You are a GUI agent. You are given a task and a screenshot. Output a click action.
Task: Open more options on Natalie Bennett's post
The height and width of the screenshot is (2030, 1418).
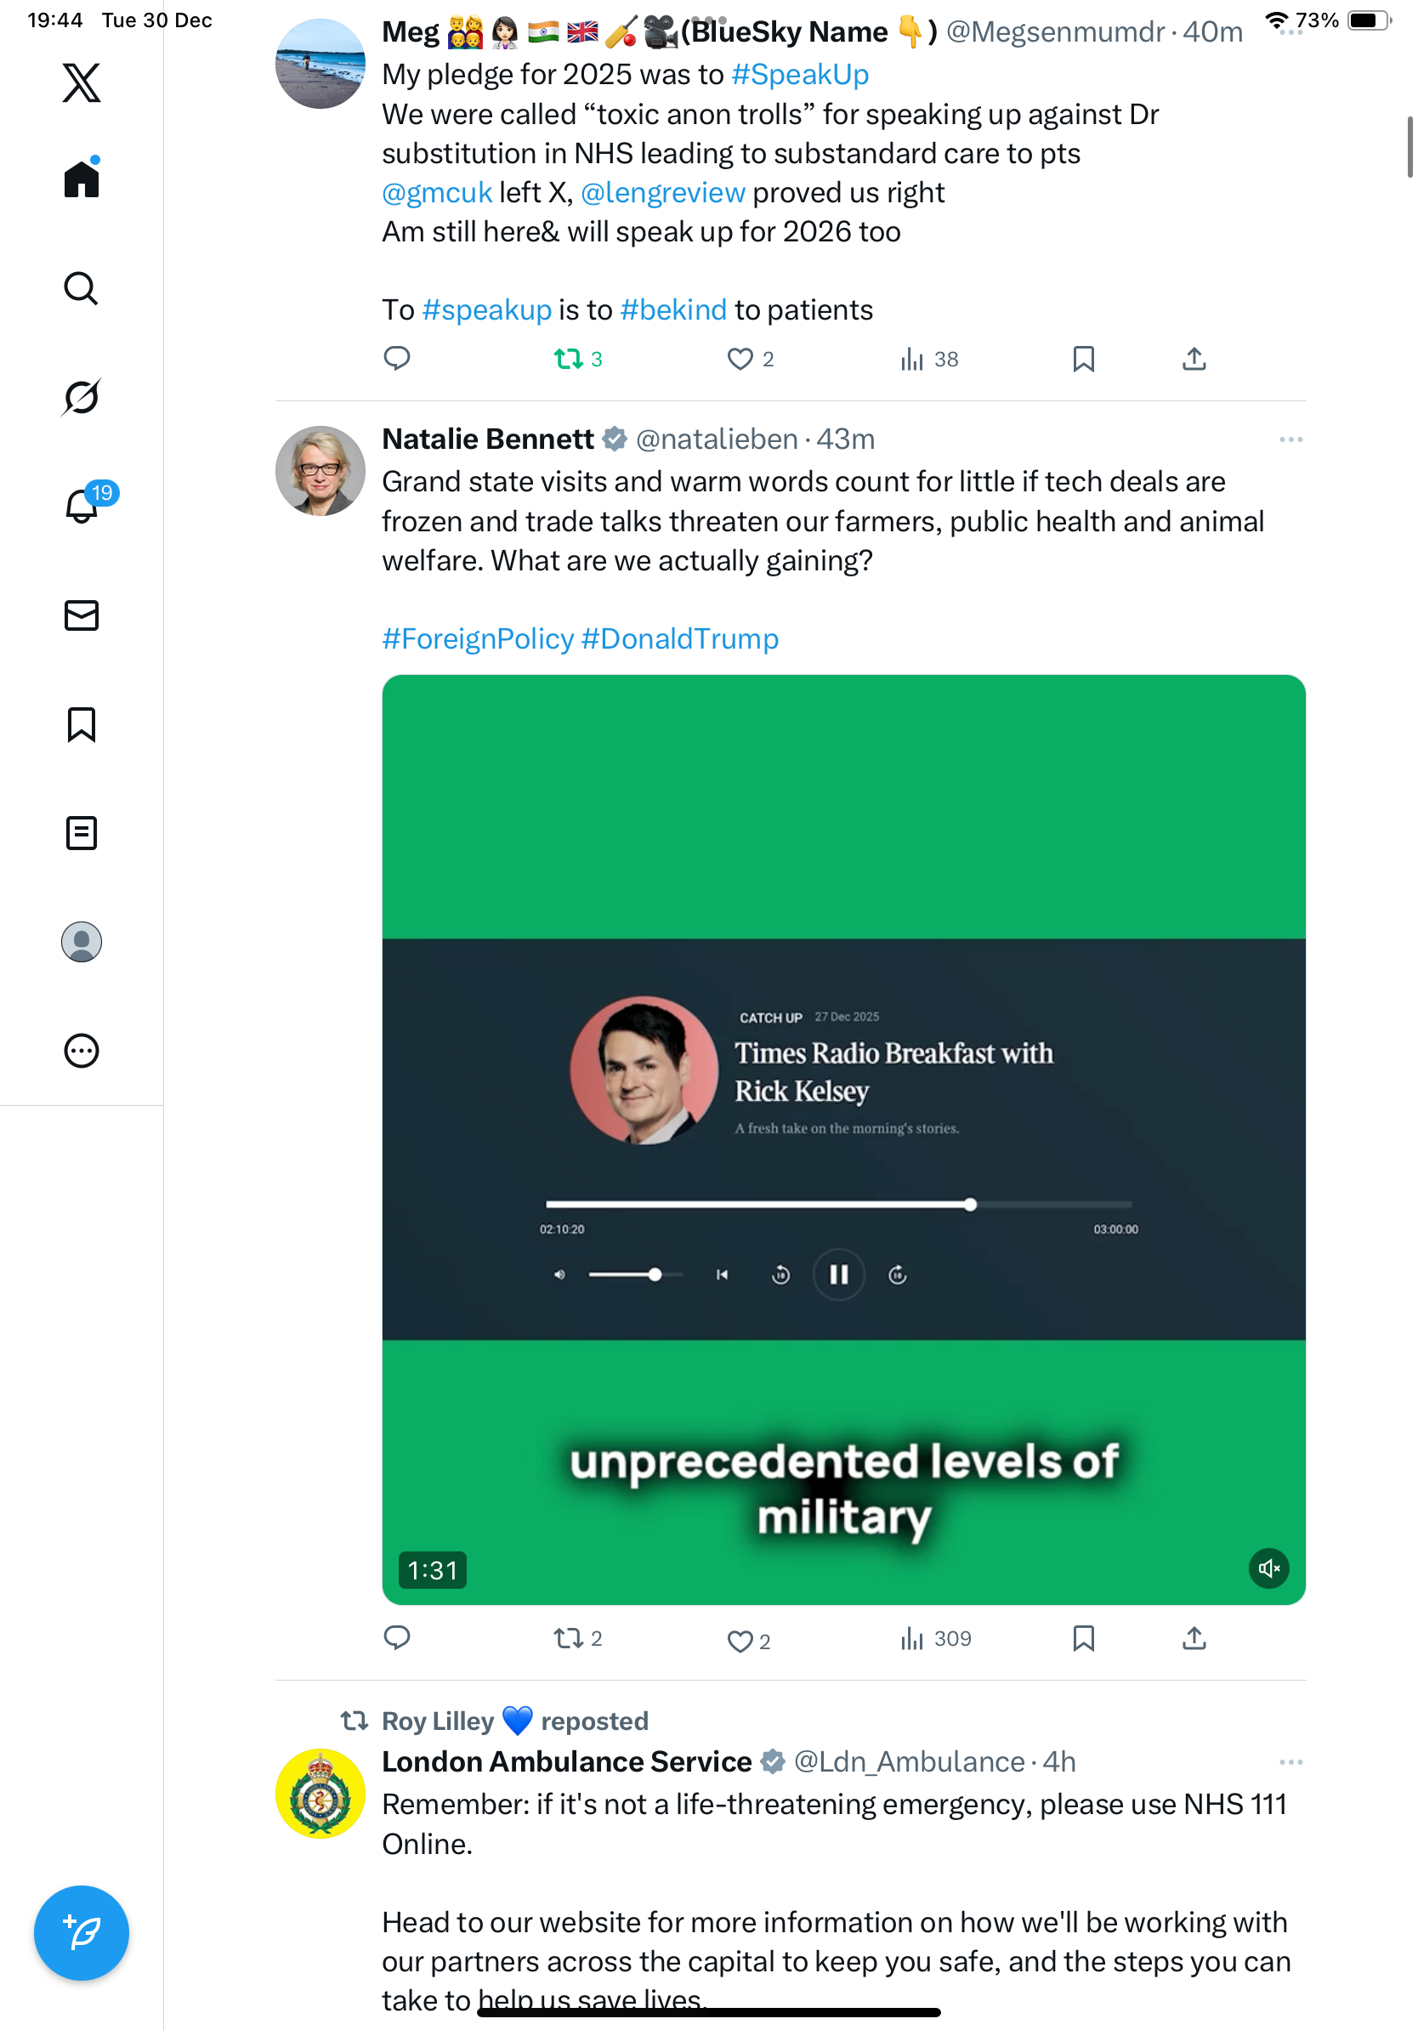coord(1290,439)
